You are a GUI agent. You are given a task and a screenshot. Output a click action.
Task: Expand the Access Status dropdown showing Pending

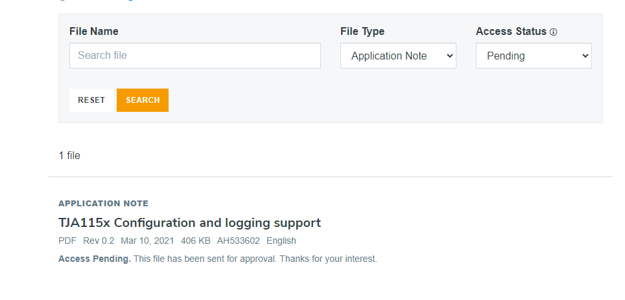pos(534,56)
